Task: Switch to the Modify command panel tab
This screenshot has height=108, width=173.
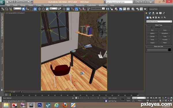Action: pos(150,13)
